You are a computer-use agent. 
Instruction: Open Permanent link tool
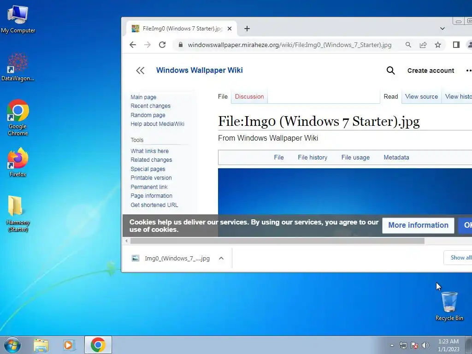tap(149, 187)
